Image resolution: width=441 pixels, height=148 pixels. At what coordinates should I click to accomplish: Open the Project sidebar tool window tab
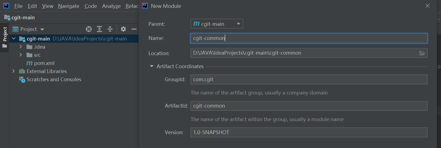(x=5, y=34)
